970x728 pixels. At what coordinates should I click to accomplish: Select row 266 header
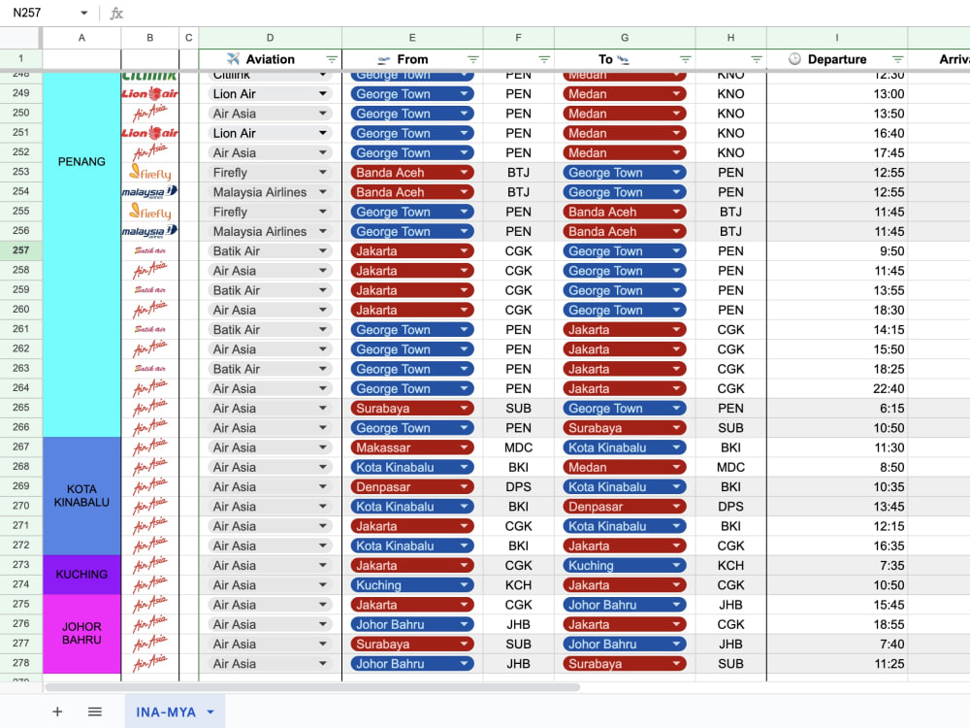(x=21, y=427)
